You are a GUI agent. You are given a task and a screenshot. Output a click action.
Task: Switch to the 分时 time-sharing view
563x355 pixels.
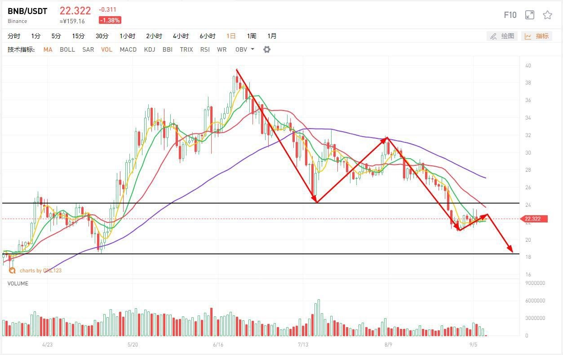[14, 36]
